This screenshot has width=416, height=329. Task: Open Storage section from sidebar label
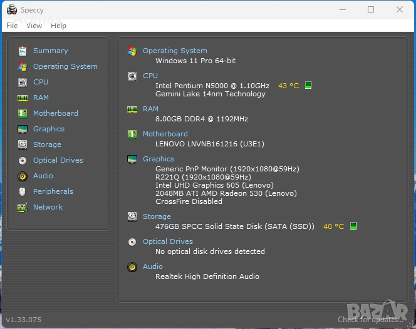pos(47,144)
